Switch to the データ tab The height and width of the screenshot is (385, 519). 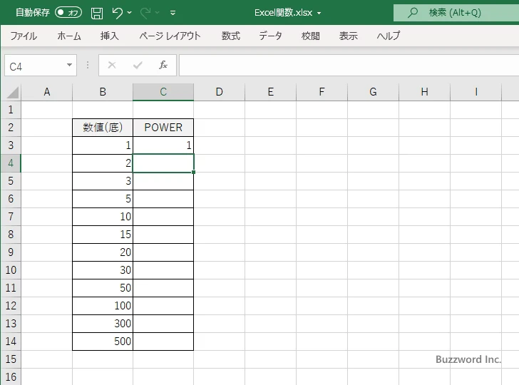[270, 36]
